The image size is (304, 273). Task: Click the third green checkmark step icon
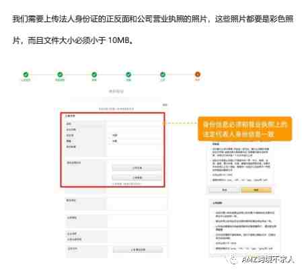tap(94, 75)
